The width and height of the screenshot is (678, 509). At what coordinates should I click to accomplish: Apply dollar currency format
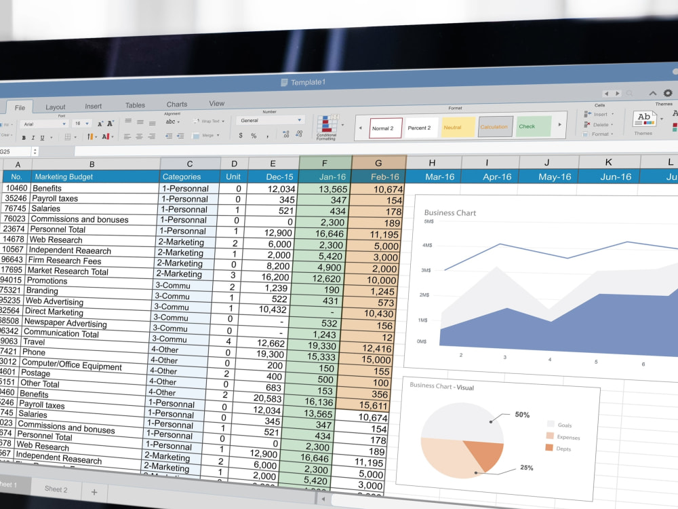point(241,136)
